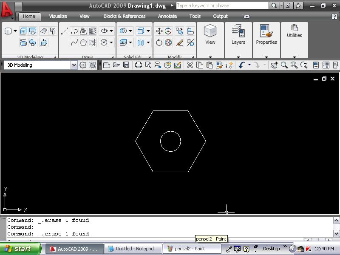This screenshot has width=340, height=255.
Task: Click the Rotate tool icon
Action: [159, 42]
